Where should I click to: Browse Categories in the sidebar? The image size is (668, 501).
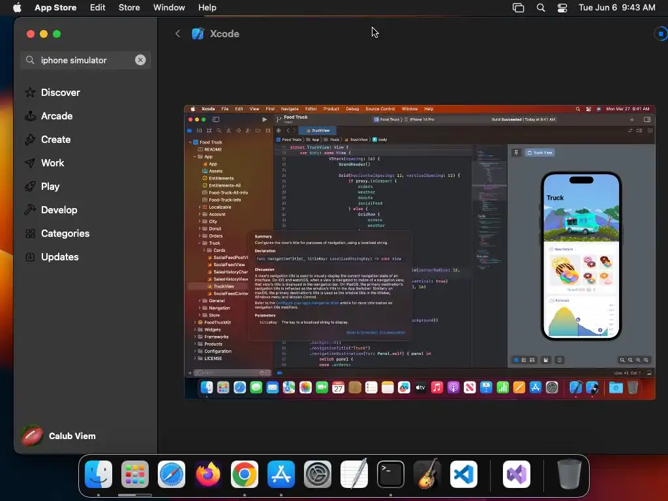point(65,233)
